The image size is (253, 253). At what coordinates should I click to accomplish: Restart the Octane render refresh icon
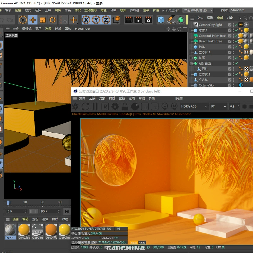[85, 107]
